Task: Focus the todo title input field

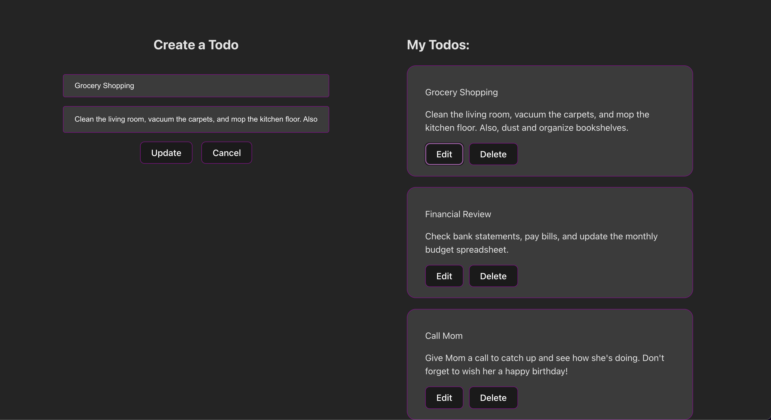Action: [196, 86]
